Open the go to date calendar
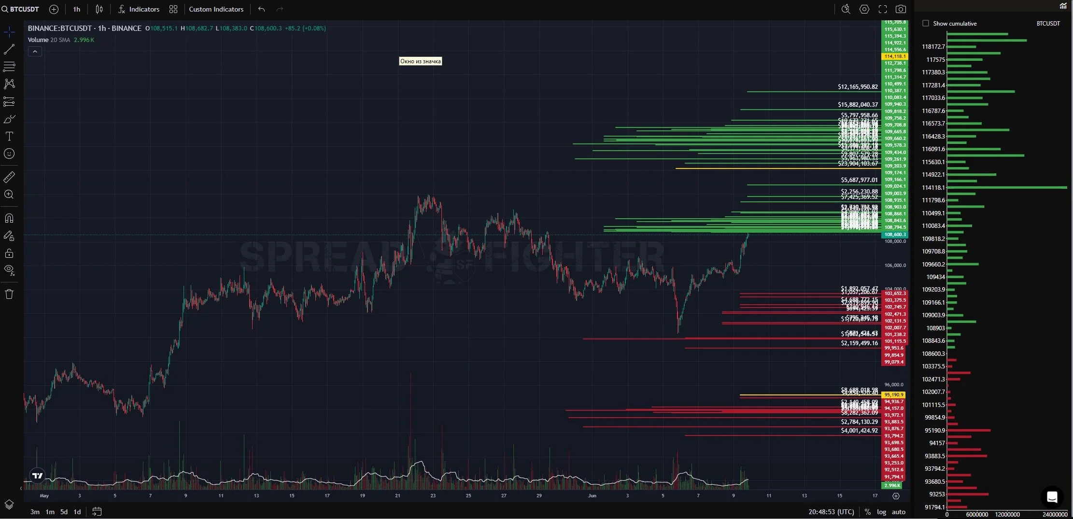 tap(97, 511)
